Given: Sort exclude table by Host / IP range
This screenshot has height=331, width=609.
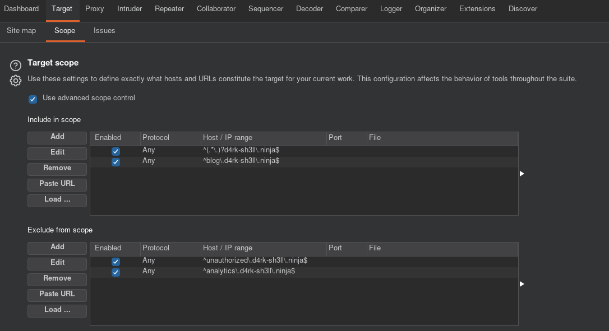Looking at the screenshot, I should point(264,248).
